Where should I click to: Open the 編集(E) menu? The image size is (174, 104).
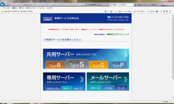[14, 8]
